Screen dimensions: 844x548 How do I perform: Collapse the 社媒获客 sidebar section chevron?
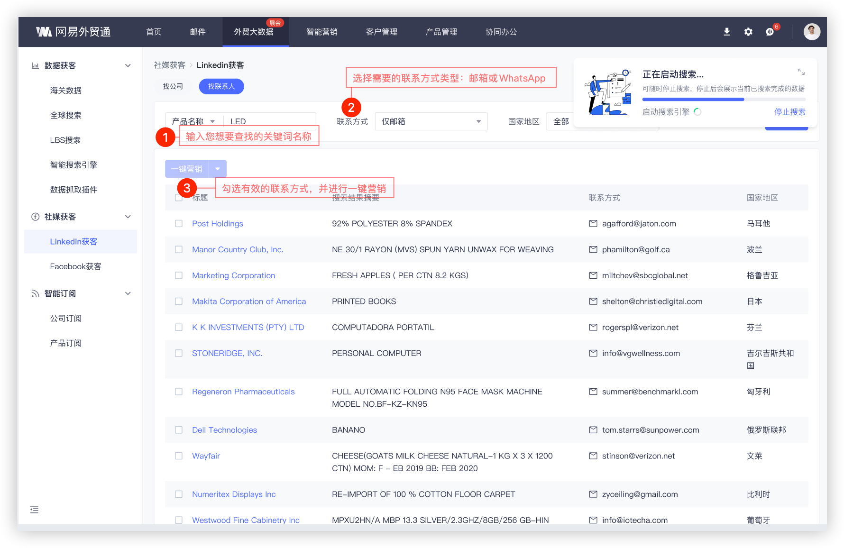[x=128, y=217]
